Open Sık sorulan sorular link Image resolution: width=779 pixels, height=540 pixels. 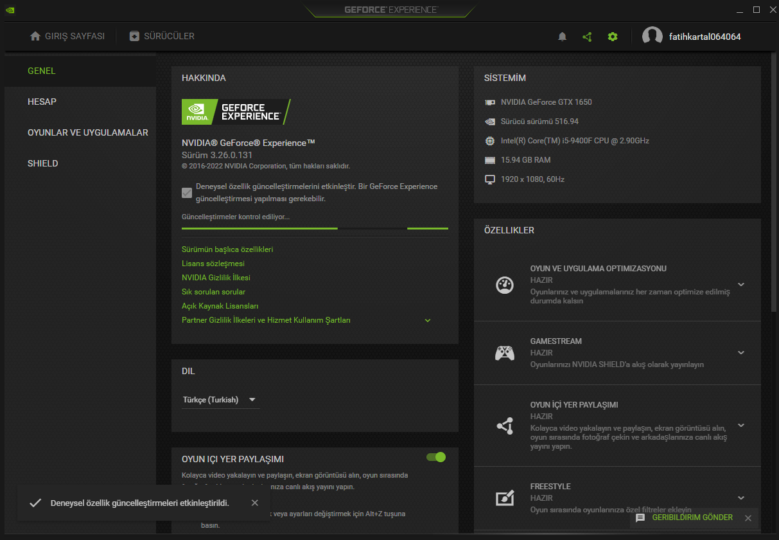coord(213,292)
